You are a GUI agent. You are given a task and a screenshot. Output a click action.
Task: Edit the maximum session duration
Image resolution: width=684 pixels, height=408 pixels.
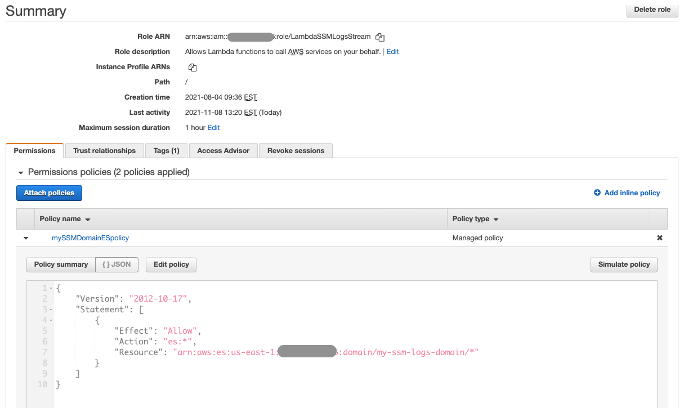213,127
